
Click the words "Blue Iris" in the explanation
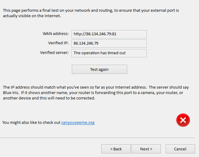point(11,93)
